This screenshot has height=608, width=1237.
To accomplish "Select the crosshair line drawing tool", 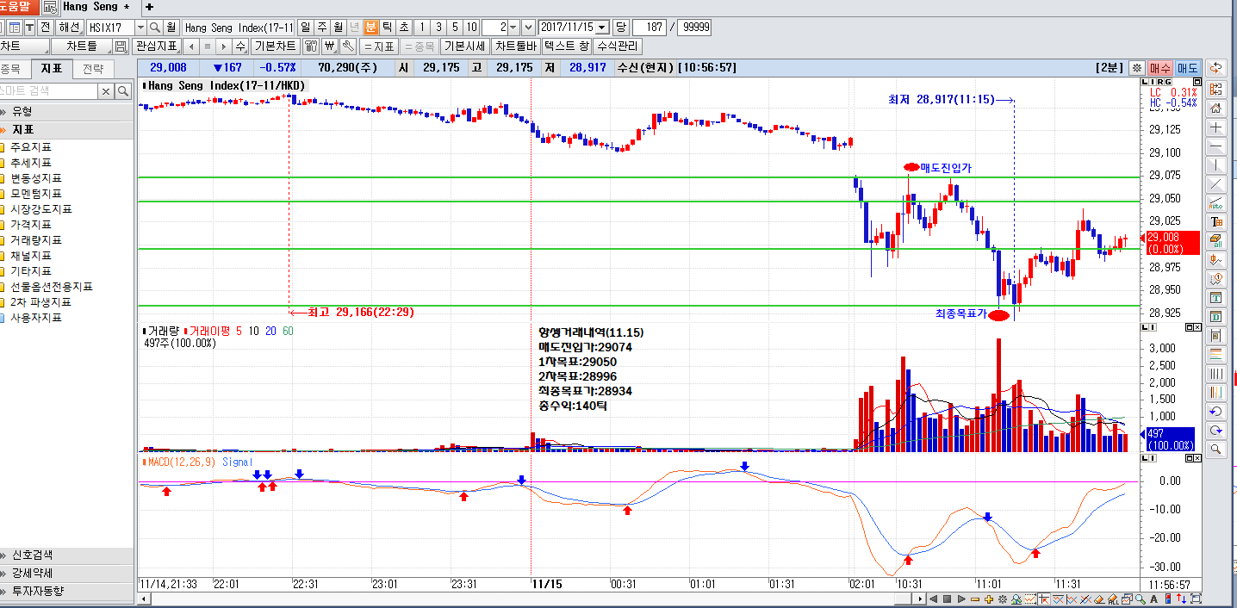I will click(x=1216, y=127).
